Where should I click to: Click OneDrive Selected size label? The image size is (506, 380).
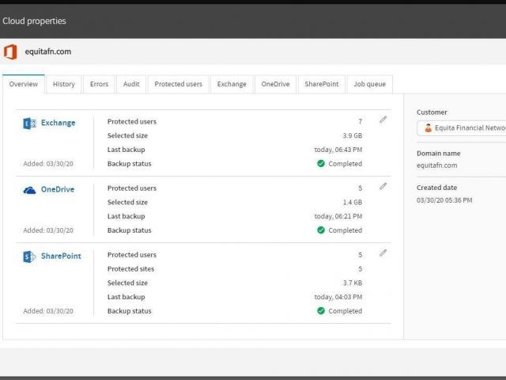127,203
